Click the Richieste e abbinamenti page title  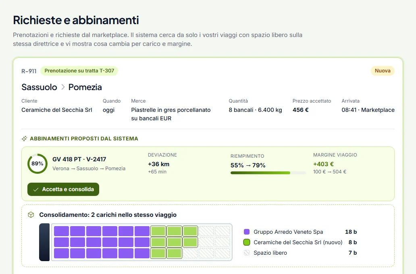[x=76, y=20]
